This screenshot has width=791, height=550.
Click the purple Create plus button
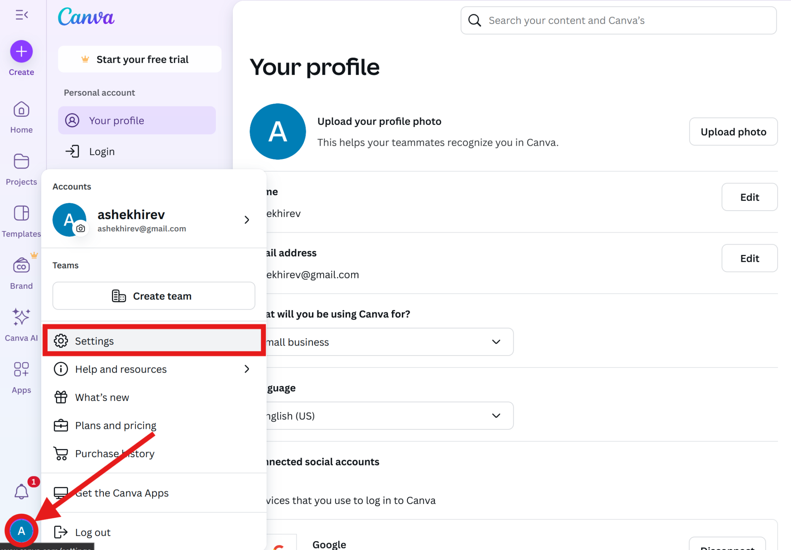(21, 51)
